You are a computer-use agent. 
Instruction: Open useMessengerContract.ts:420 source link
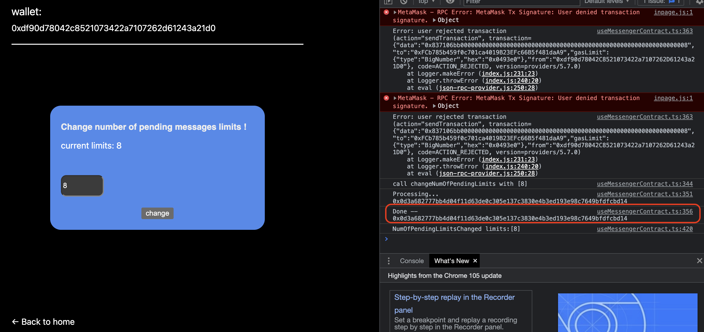pos(645,229)
